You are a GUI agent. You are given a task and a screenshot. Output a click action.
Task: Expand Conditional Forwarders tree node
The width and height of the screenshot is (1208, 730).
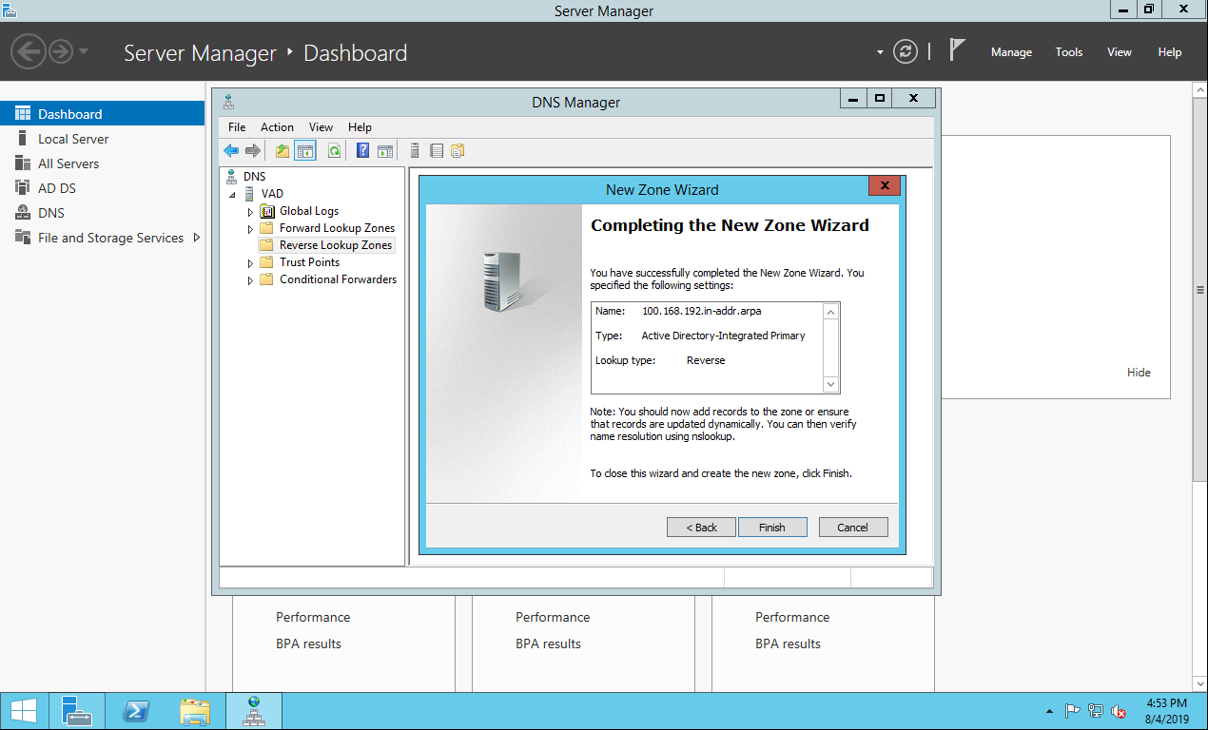[x=251, y=280]
